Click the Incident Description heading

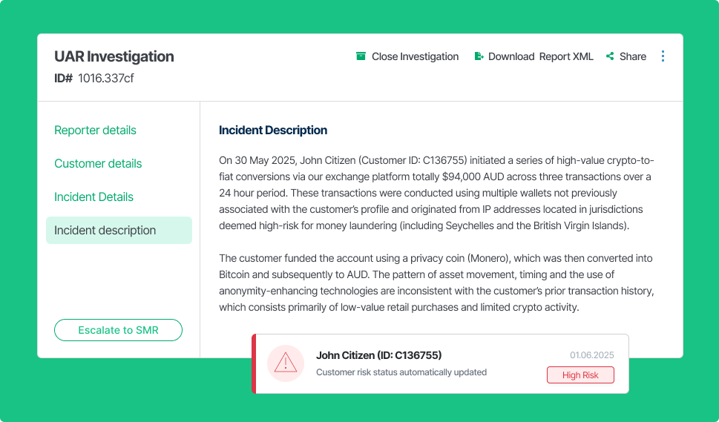click(x=273, y=130)
